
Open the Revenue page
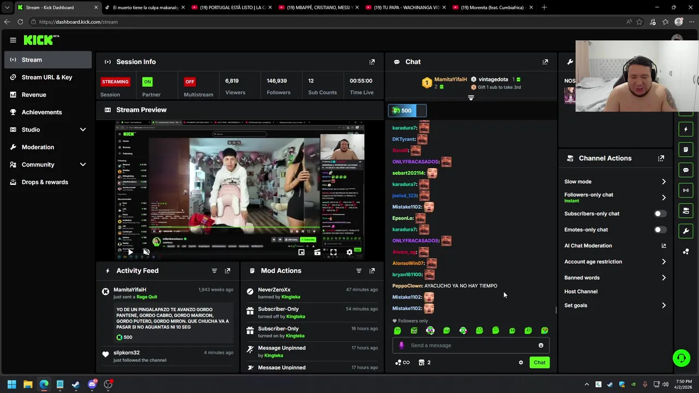pyautogui.click(x=48, y=94)
